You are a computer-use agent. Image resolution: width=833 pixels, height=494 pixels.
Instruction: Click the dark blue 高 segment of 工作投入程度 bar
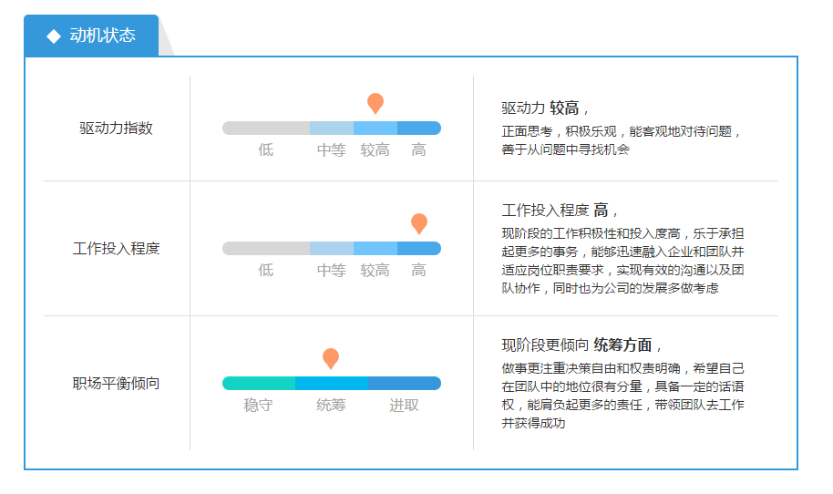point(419,249)
